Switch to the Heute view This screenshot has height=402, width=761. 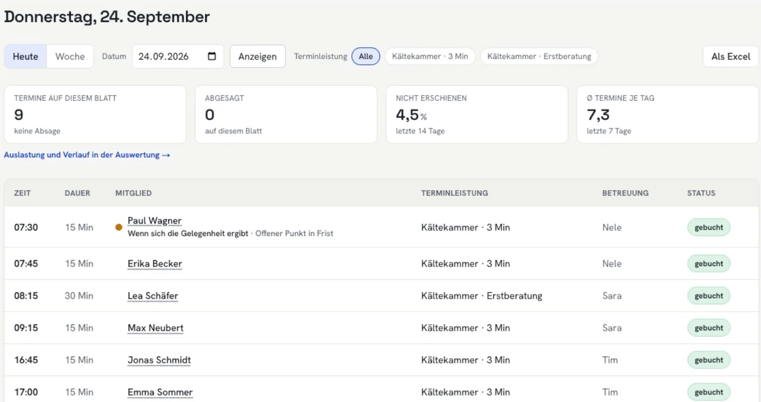(26, 56)
